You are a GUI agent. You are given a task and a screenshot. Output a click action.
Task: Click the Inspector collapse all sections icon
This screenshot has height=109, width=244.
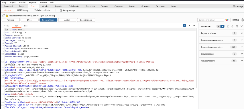coord(232,26)
